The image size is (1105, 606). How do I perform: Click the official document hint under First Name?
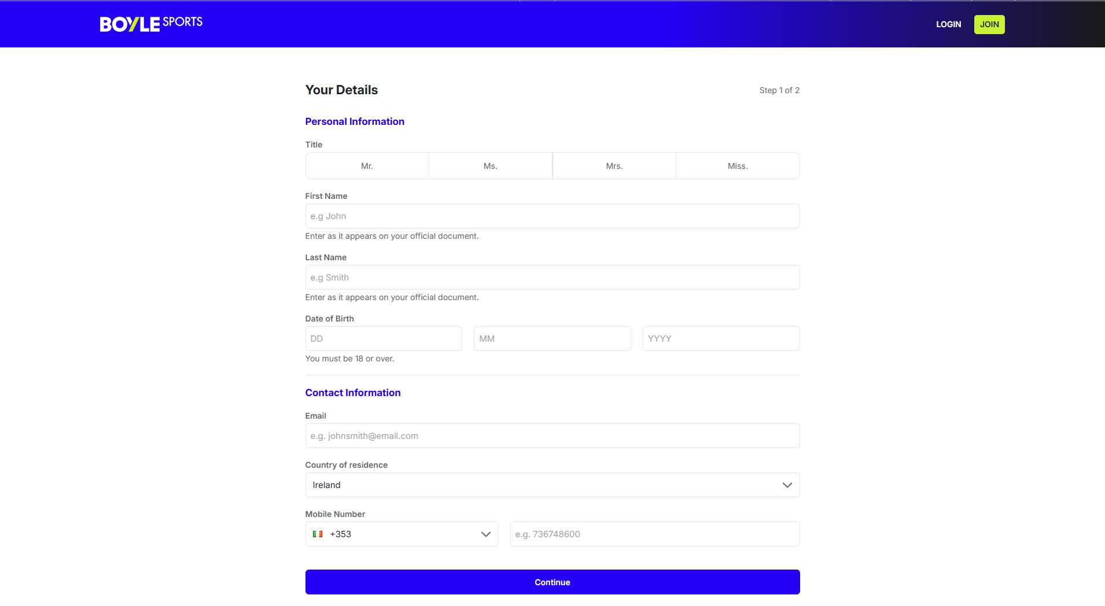point(392,236)
